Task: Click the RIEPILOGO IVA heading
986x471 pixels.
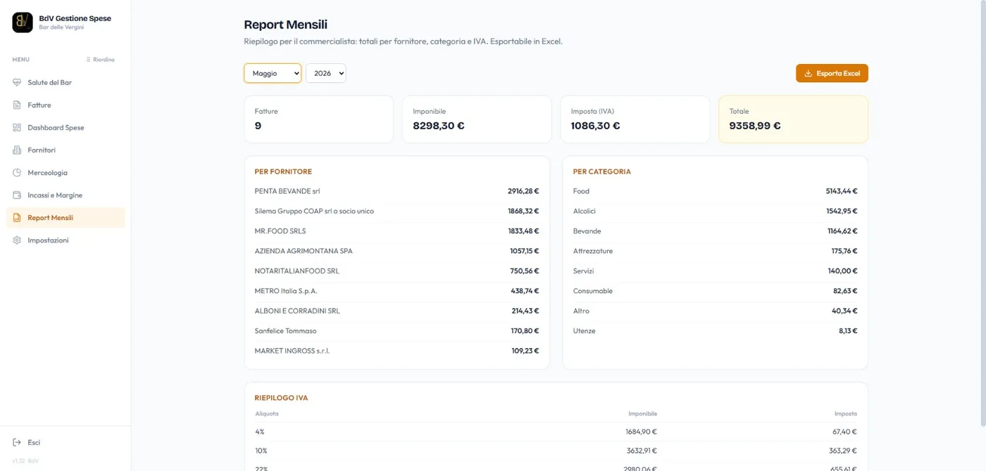Action: point(281,398)
